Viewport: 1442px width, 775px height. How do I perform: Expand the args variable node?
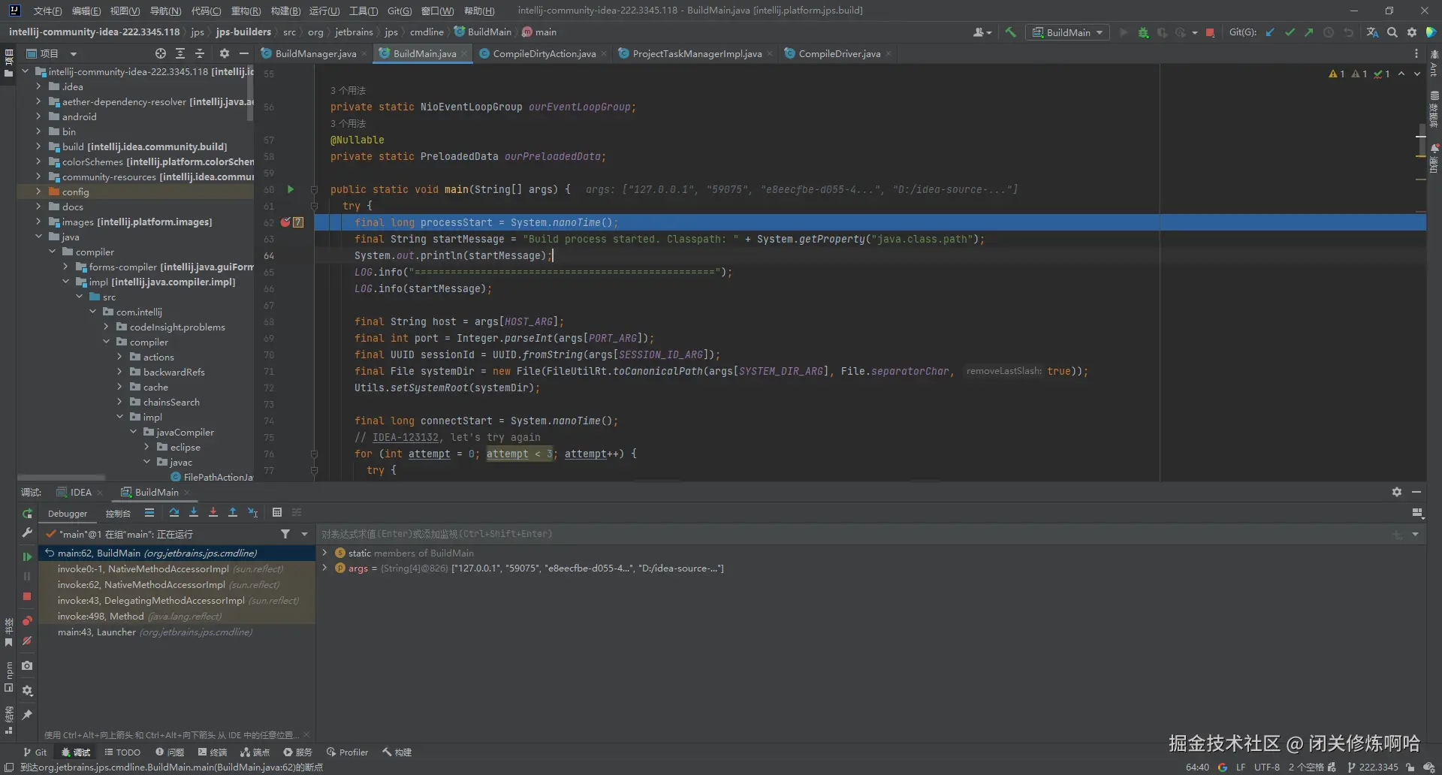point(324,568)
